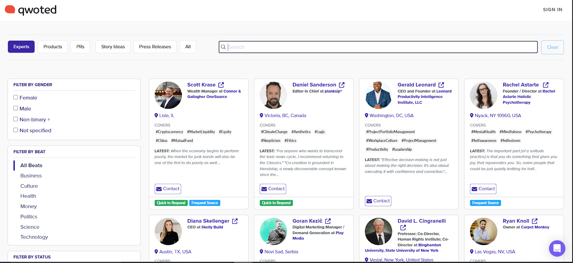
Task: Filter by Science beat
Action: pyautogui.click(x=30, y=227)
